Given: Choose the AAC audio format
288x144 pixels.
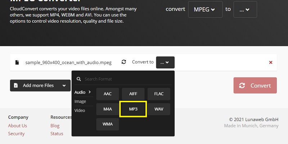Looking at the screenshot, I should (x=108, y=94).
